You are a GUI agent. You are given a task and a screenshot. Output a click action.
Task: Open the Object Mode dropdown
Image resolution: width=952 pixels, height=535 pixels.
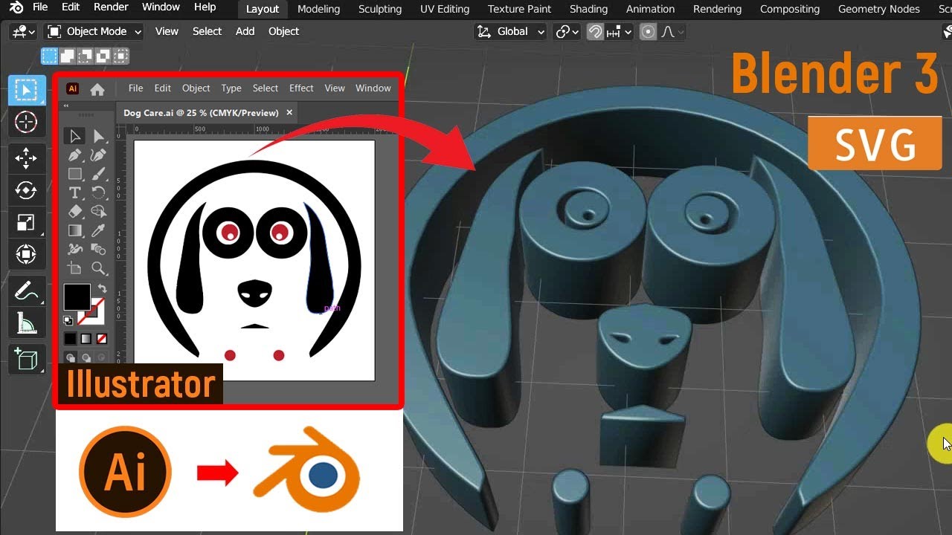(x=94, y=31)
